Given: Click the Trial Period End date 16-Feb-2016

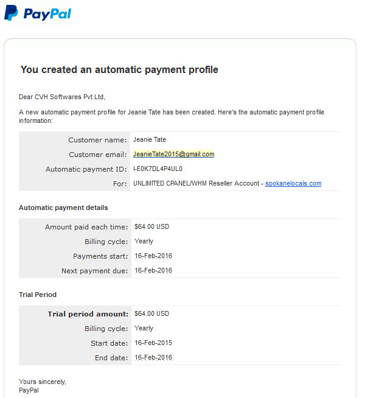Looking at the screenshot, I should click(x=153, y=357).
